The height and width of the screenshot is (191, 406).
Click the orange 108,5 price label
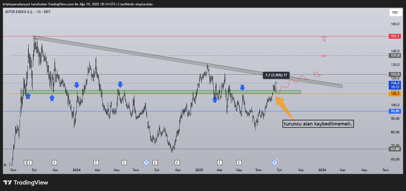click(395, 94)
